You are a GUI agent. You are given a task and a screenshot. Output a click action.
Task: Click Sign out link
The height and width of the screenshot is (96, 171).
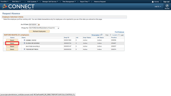(x=166, y=2)
